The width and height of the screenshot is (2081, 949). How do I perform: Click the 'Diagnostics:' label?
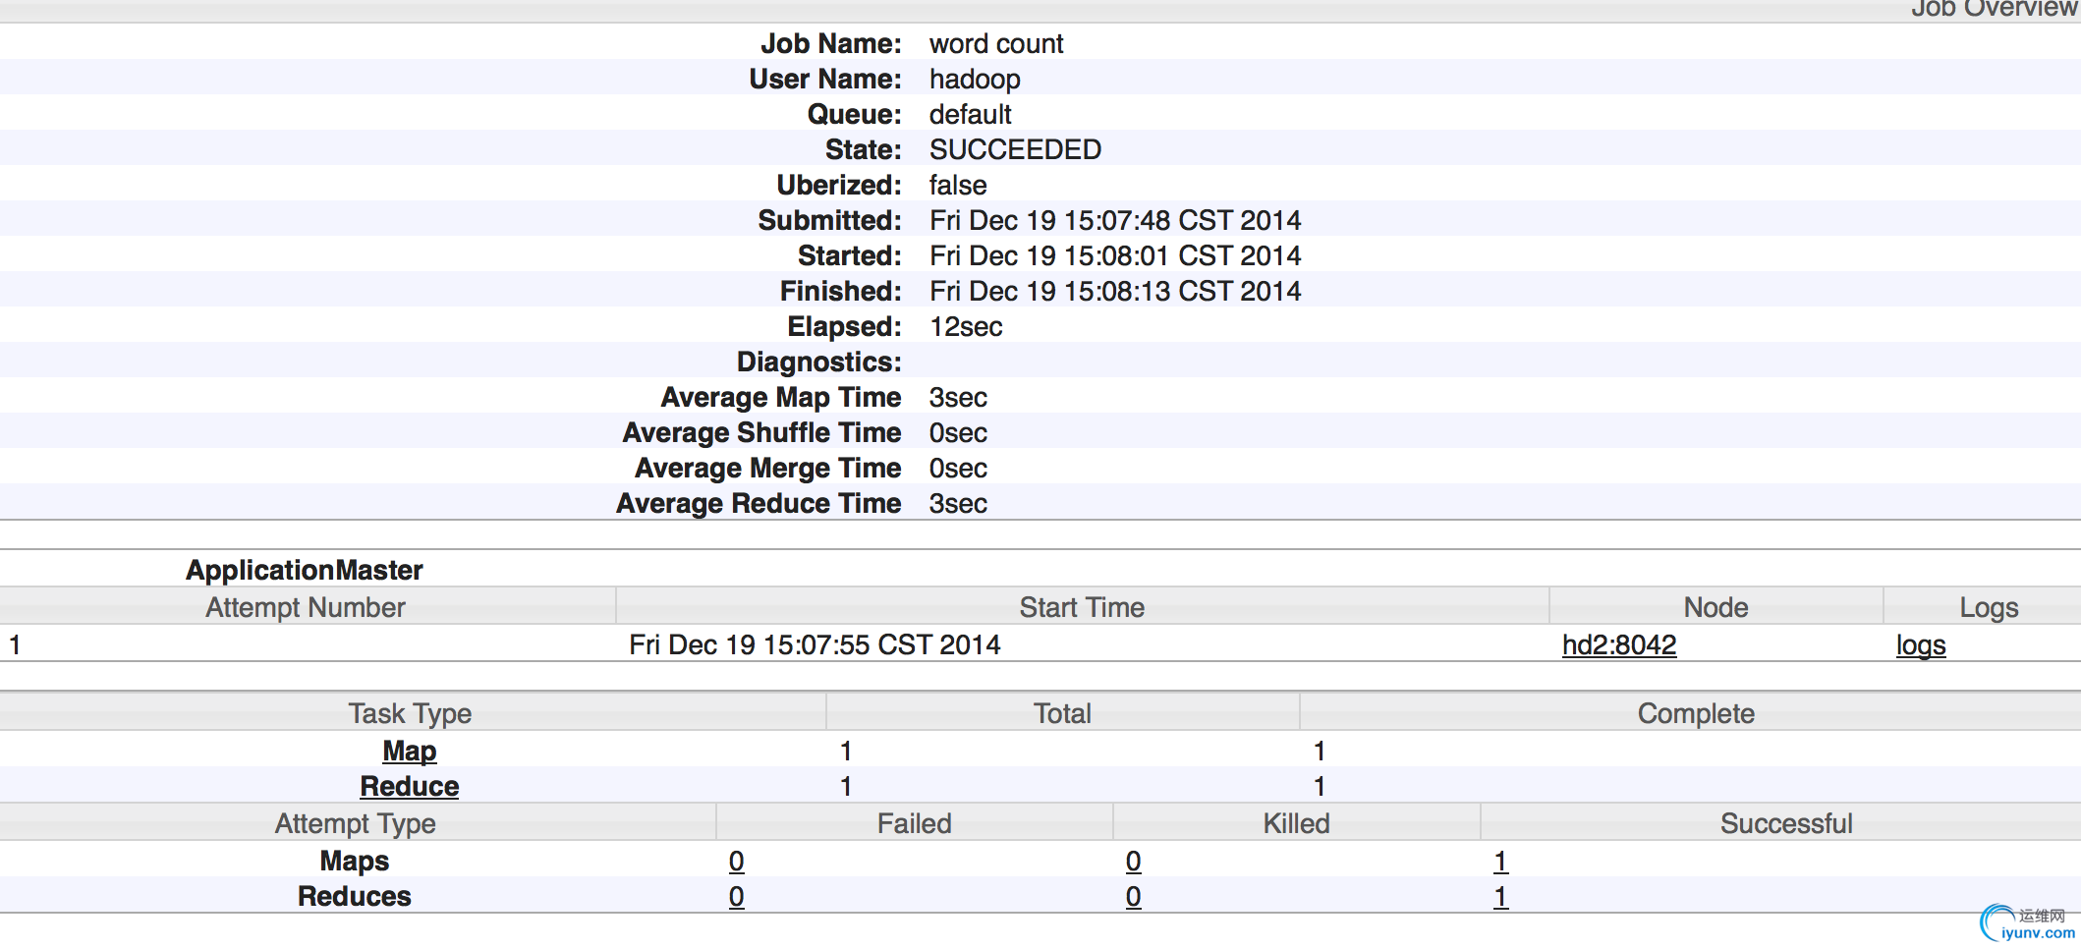click(x=818, y=363)
